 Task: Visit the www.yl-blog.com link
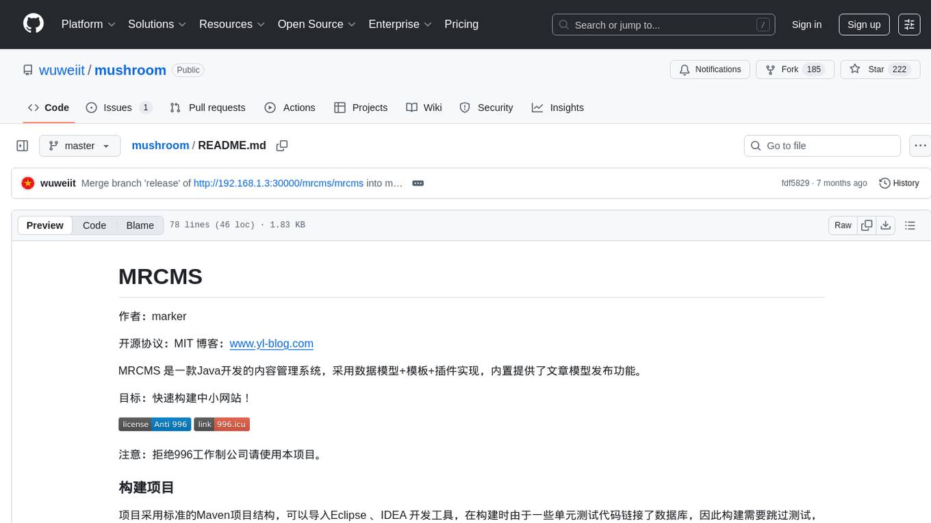tap(272, 344)
